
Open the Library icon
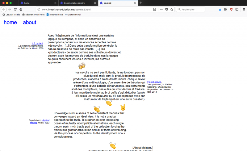click(226, 10)
